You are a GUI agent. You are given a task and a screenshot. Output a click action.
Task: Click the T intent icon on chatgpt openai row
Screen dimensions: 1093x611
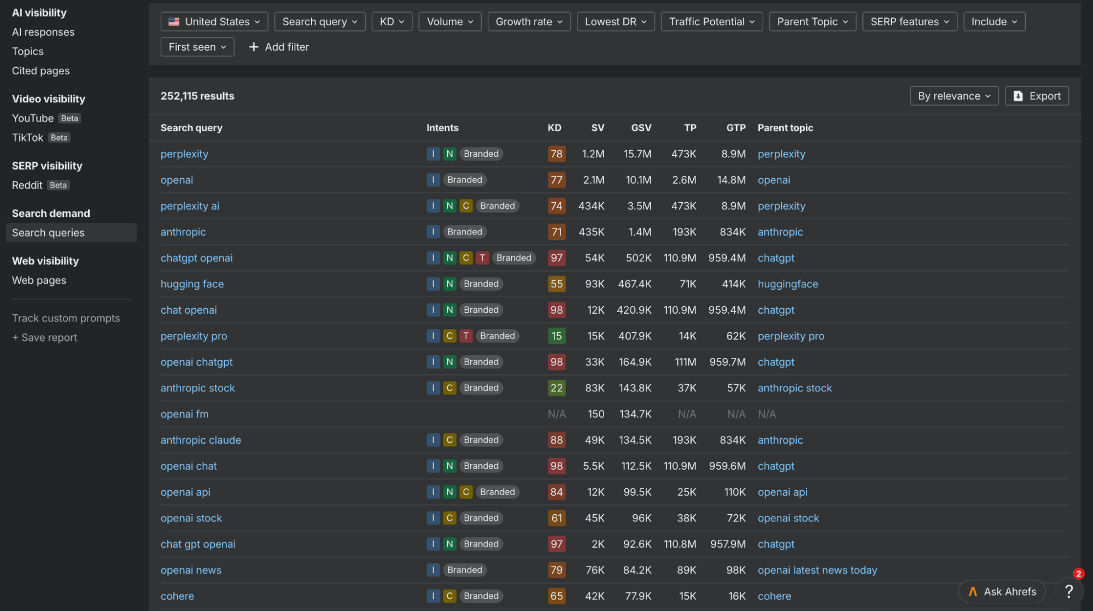tap(482, 258)
